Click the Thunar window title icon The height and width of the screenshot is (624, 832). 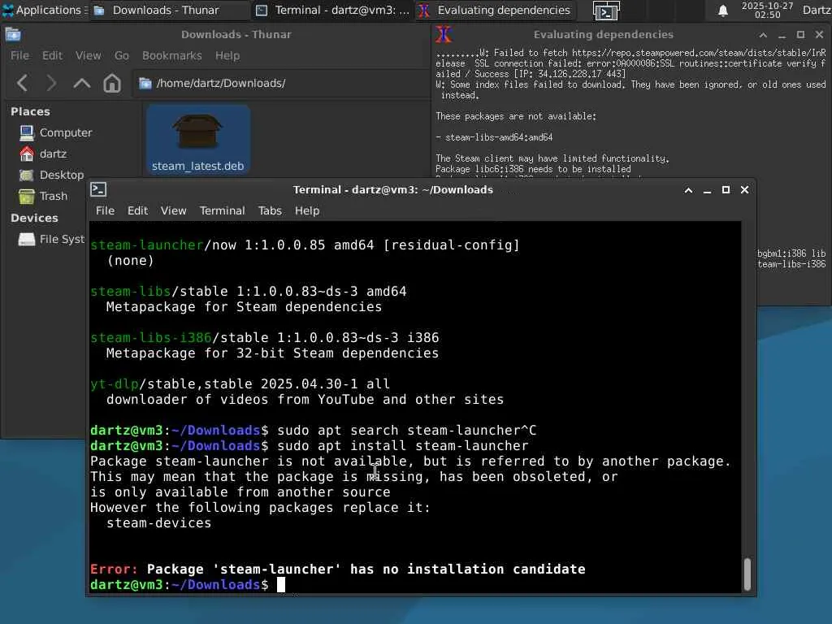[x=13, y=34]
